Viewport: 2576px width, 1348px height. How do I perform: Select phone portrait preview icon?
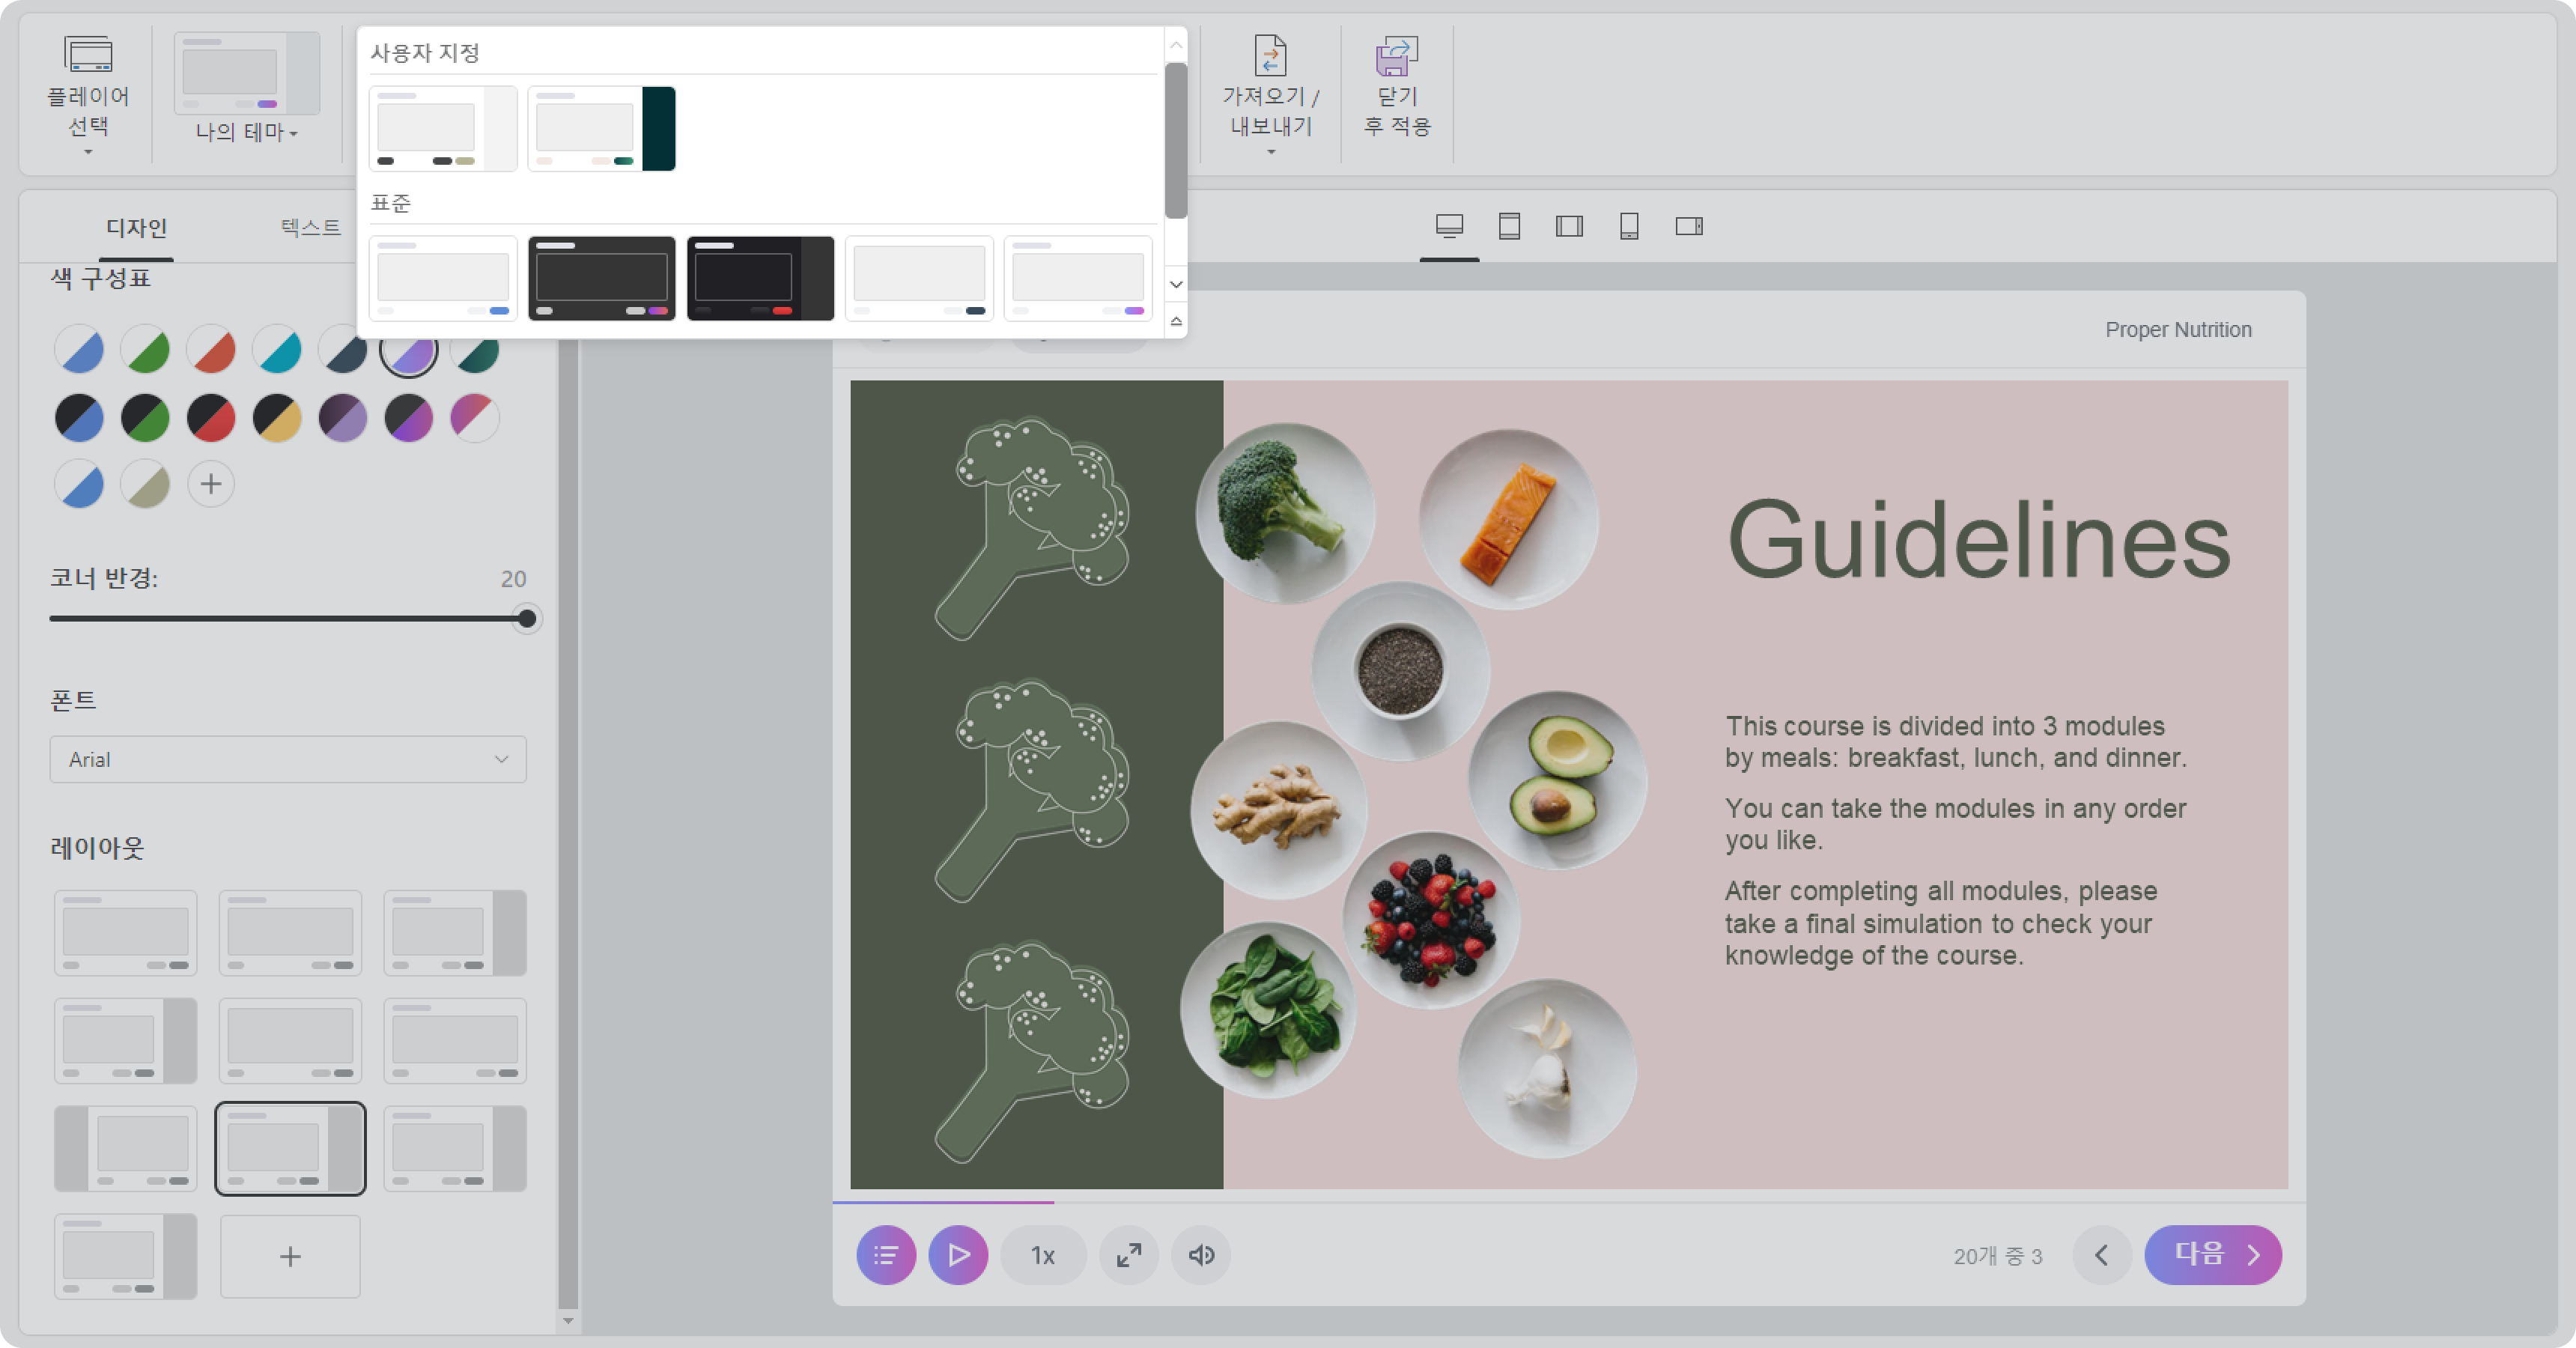click(x=1629, y=226)
